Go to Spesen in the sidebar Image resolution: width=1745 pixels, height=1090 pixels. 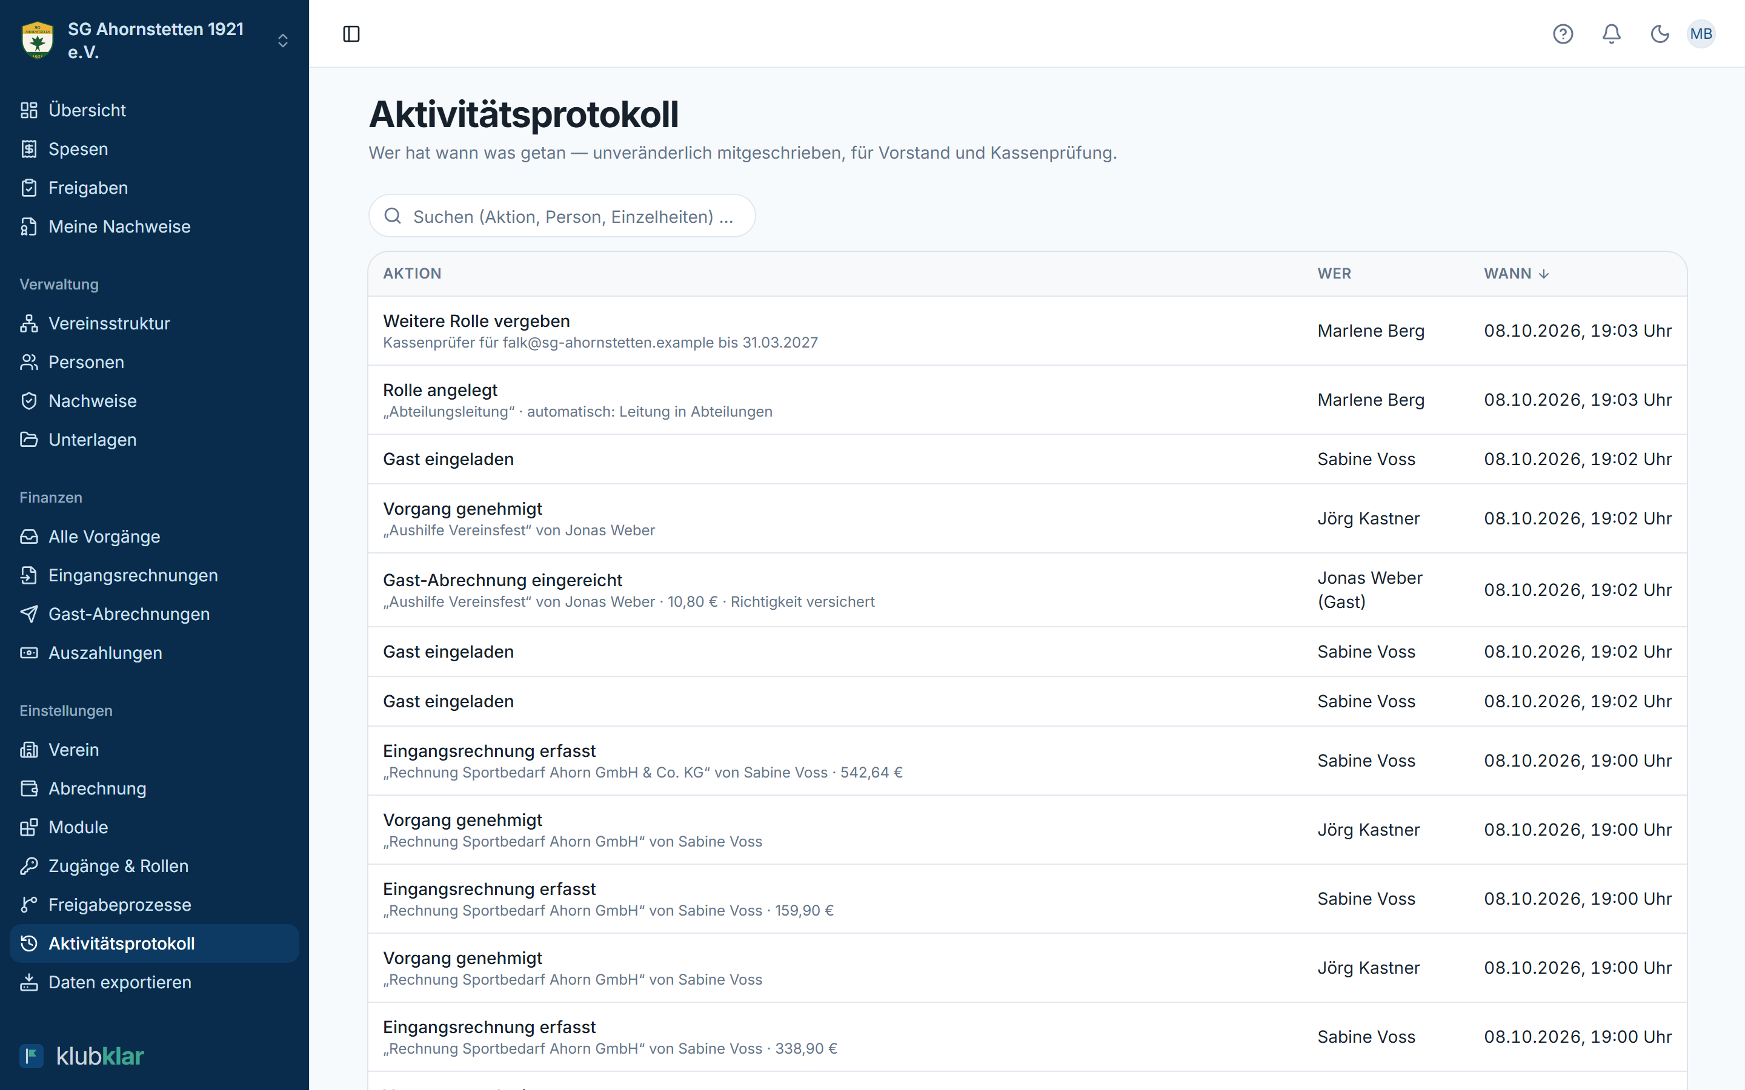tap(155, 149)
